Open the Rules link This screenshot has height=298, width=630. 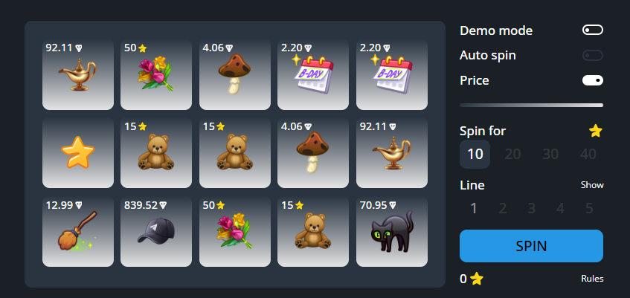pos(592,279)
